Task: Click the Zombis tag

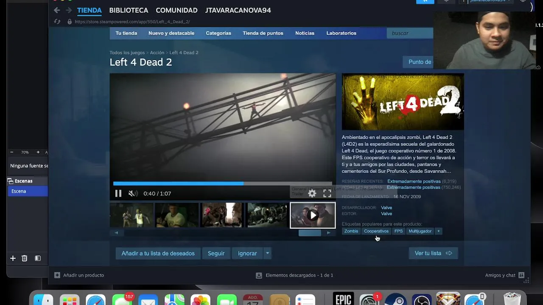Action: click(x=351, y=231)
